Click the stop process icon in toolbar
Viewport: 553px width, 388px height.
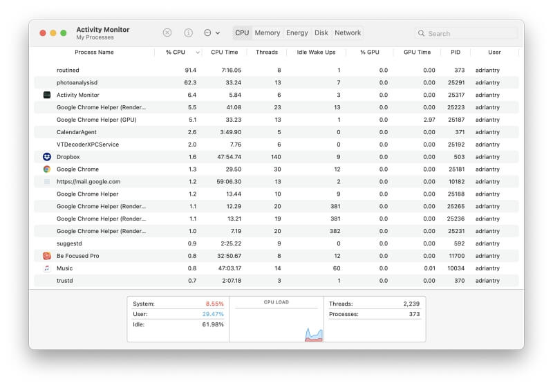pos(167,33)
